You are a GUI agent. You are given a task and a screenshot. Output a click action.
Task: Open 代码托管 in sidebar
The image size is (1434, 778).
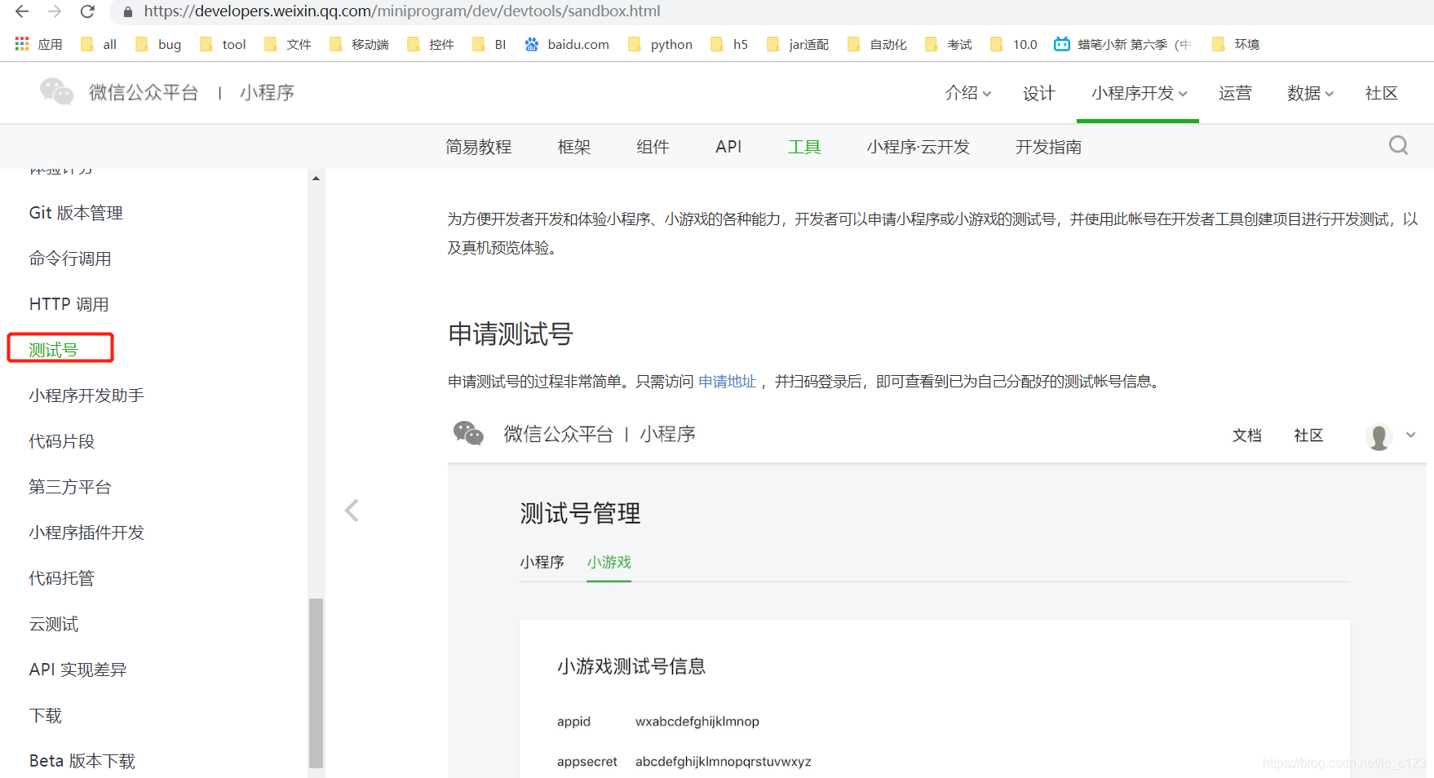[62, 578]
